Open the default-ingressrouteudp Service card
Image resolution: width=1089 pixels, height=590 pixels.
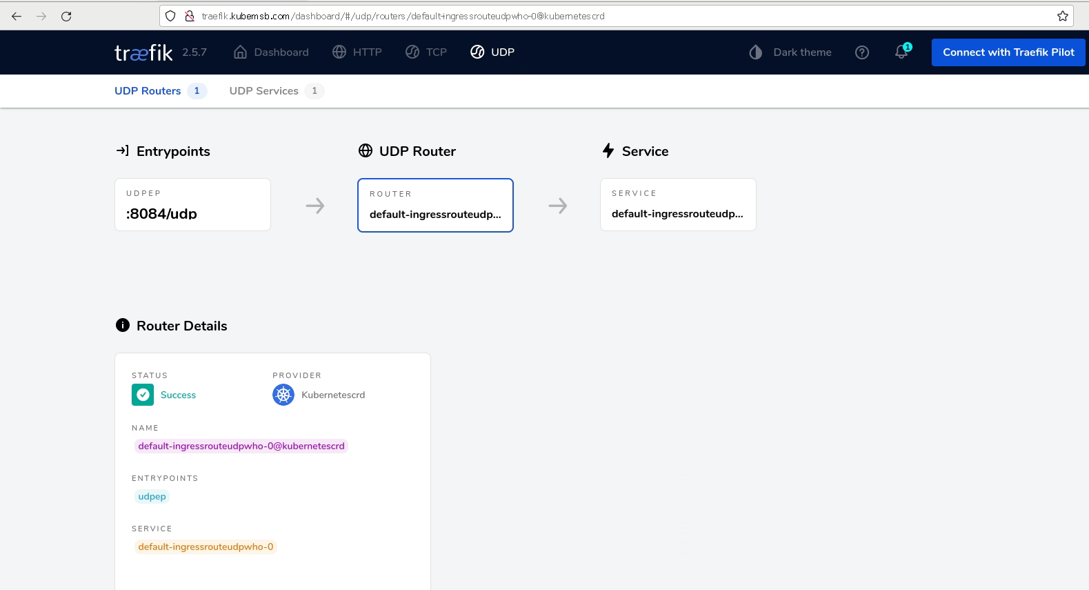click(678, 205)
